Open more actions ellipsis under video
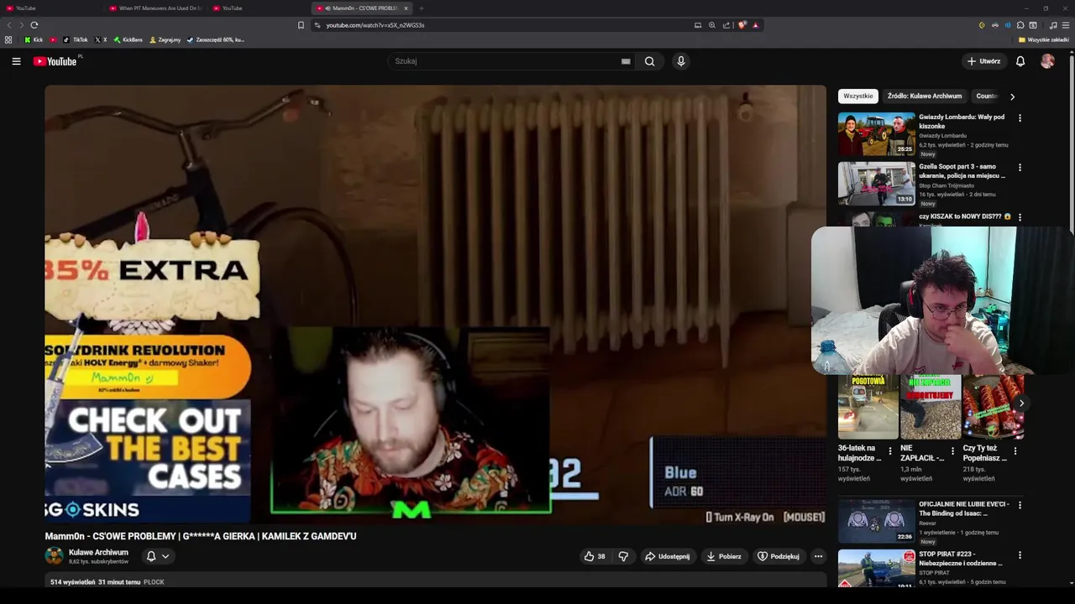Viewport: 1075px width, 604px height. coord(818,556)
